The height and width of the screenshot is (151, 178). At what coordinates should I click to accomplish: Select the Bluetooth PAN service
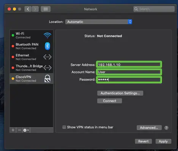[x=32, y=46]
